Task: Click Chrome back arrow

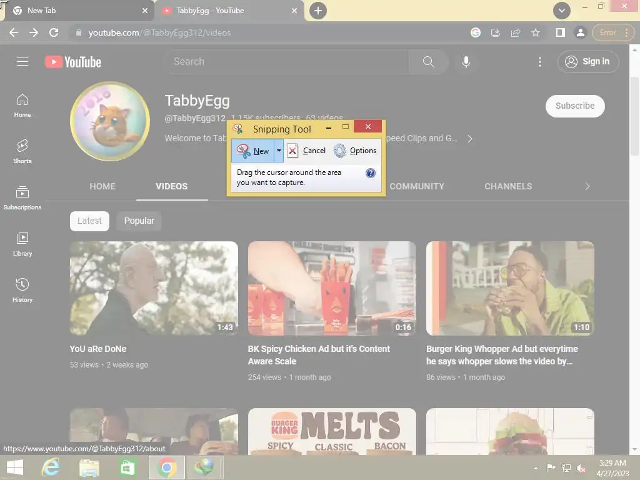Action: [14, 32]
